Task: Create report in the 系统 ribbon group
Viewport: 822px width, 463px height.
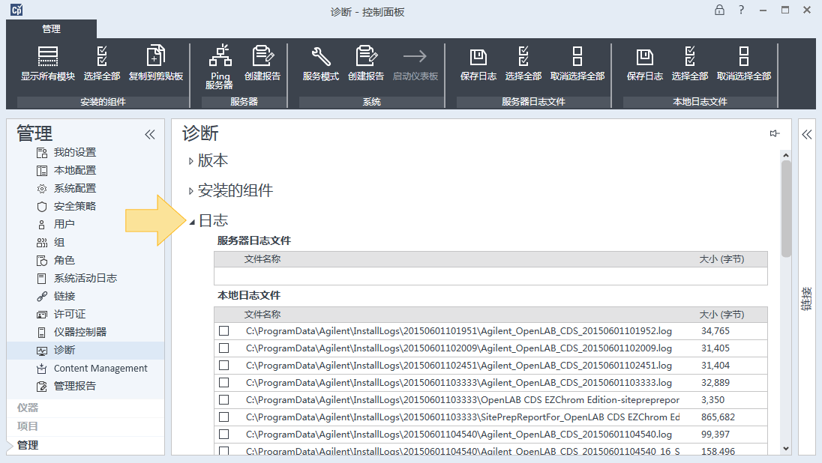Action: pos(366,63)
